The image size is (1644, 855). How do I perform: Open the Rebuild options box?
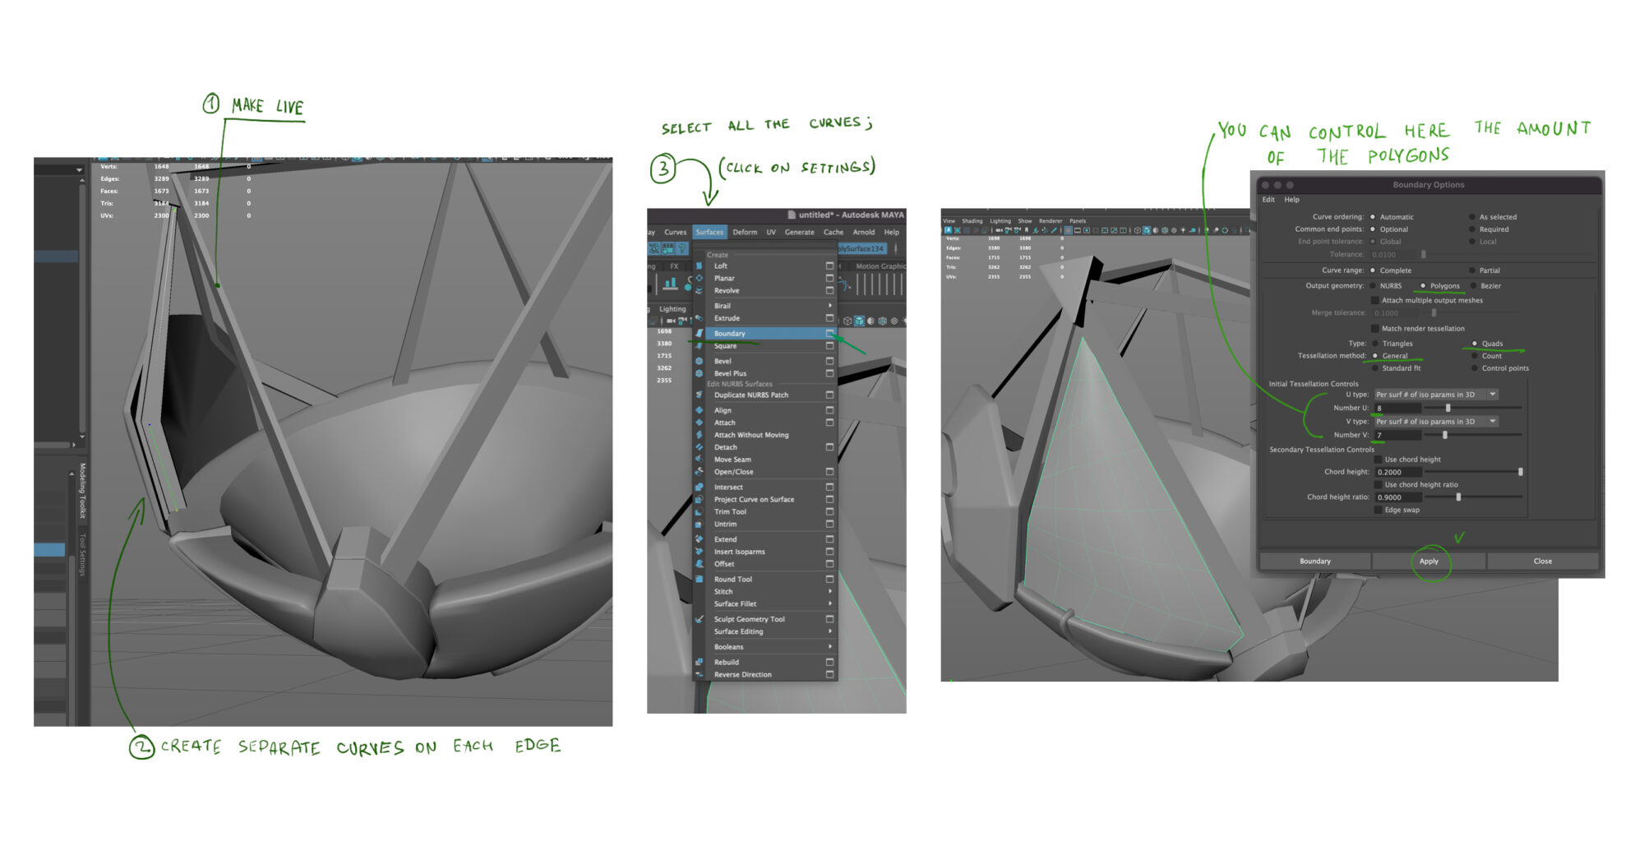829,663
